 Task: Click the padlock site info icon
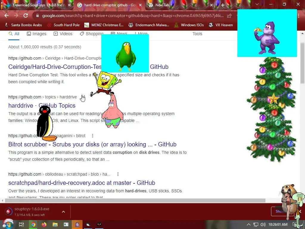tap(38, 16)
